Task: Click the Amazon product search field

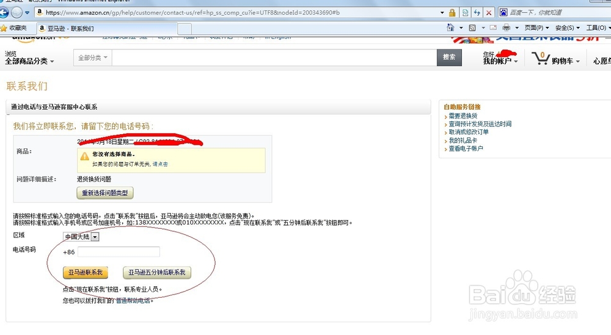Action: click(x=274, y=57)
